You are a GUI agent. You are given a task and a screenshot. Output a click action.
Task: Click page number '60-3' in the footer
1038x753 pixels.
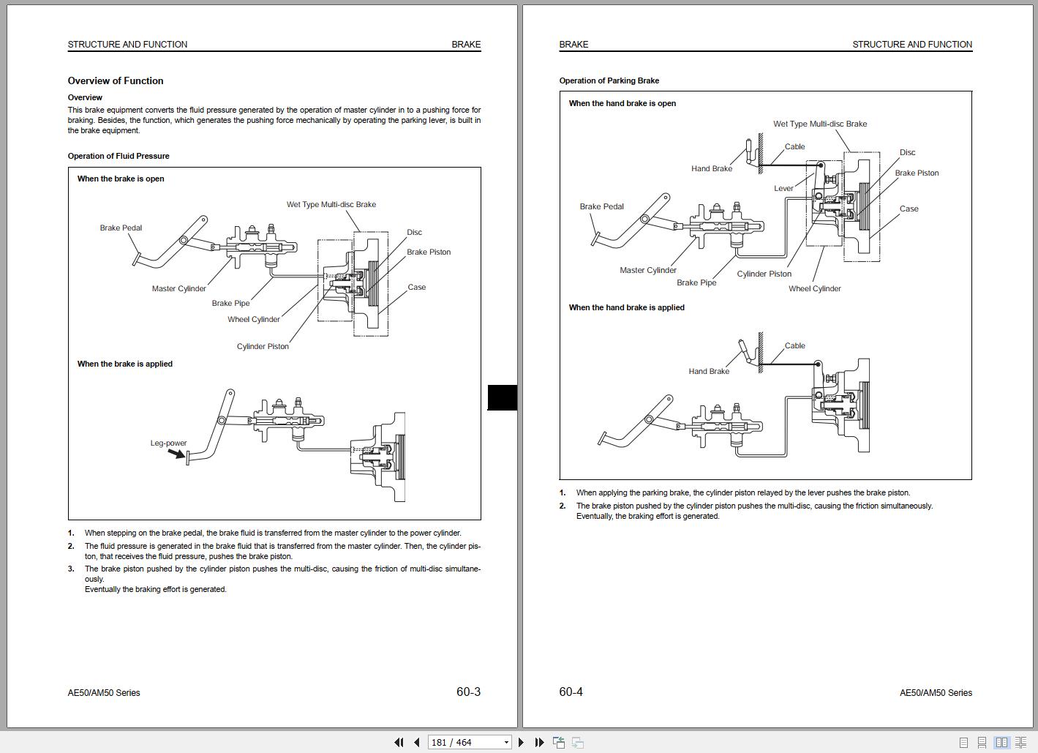469,692
